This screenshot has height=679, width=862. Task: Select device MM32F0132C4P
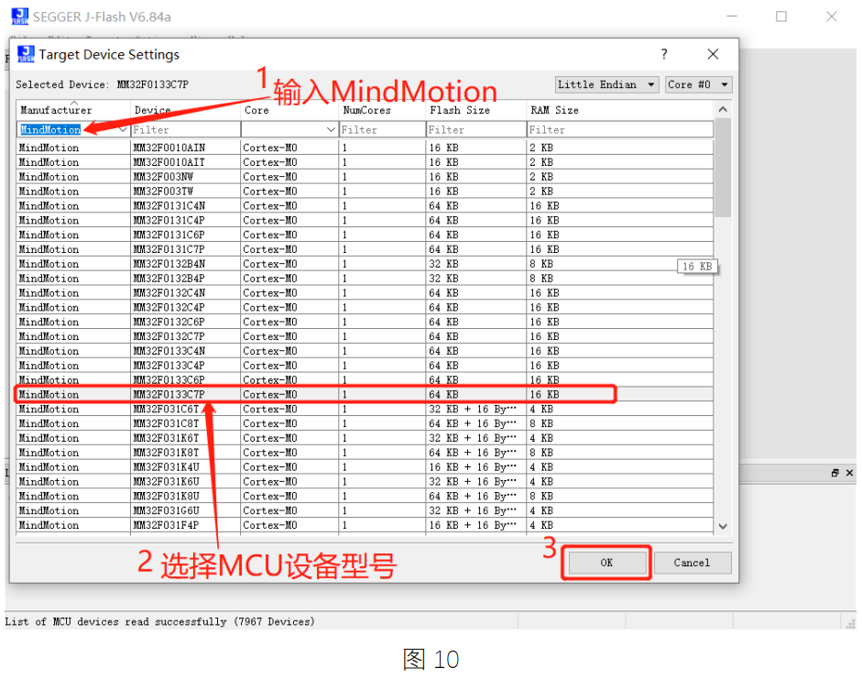(365, 307)
